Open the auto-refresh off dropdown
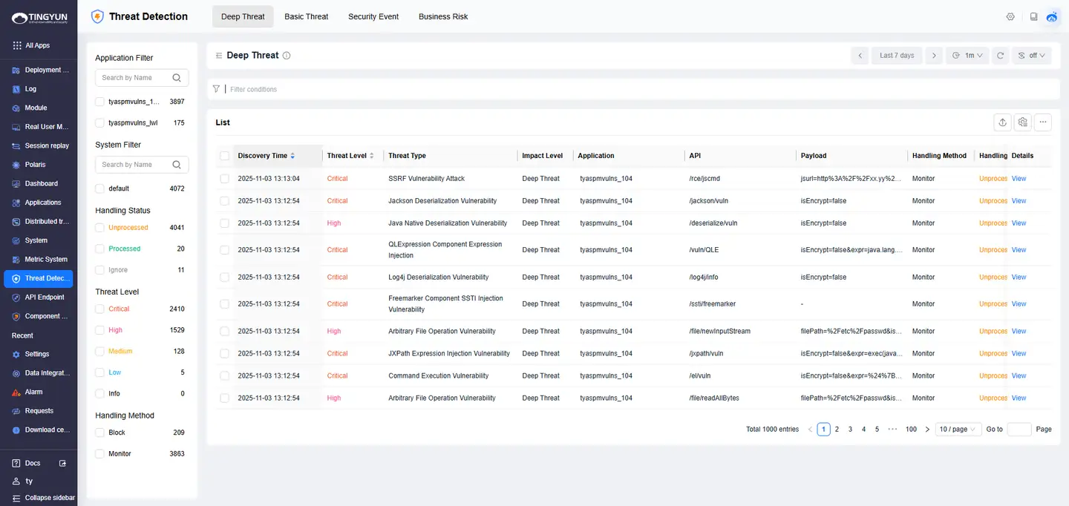 [x=1031, y=56]
